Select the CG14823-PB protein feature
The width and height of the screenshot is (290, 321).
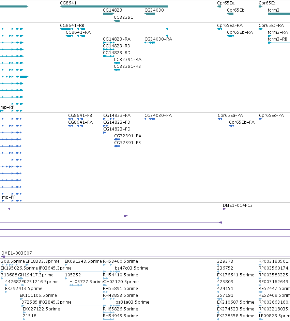[x=105, y=126]
